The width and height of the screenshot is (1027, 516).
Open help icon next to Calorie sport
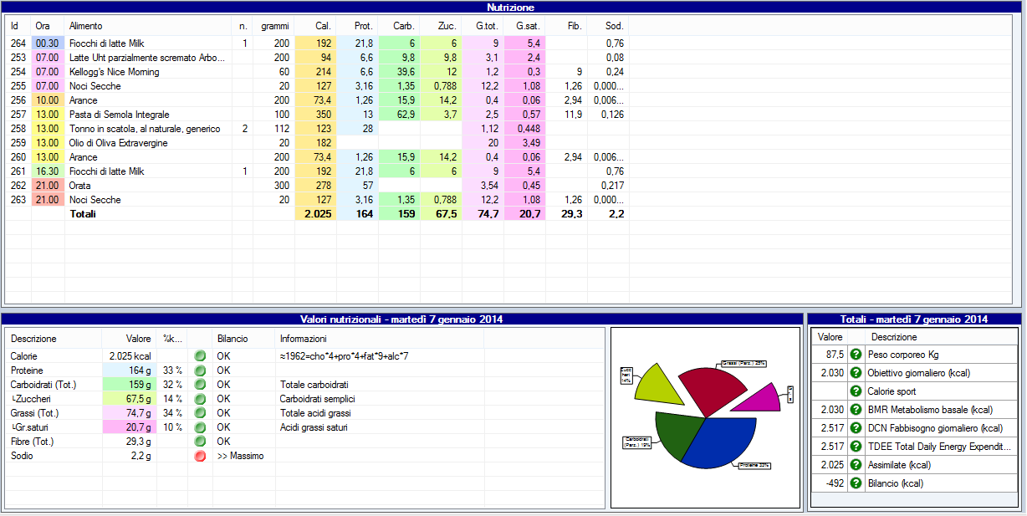pos(856,391)
